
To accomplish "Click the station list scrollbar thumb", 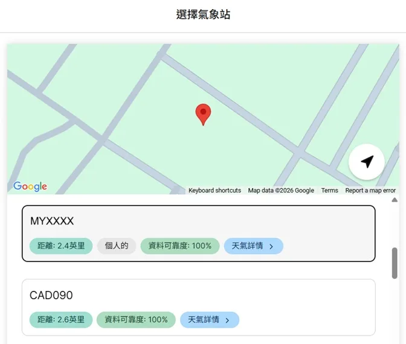I will click(x=395, y=263).
